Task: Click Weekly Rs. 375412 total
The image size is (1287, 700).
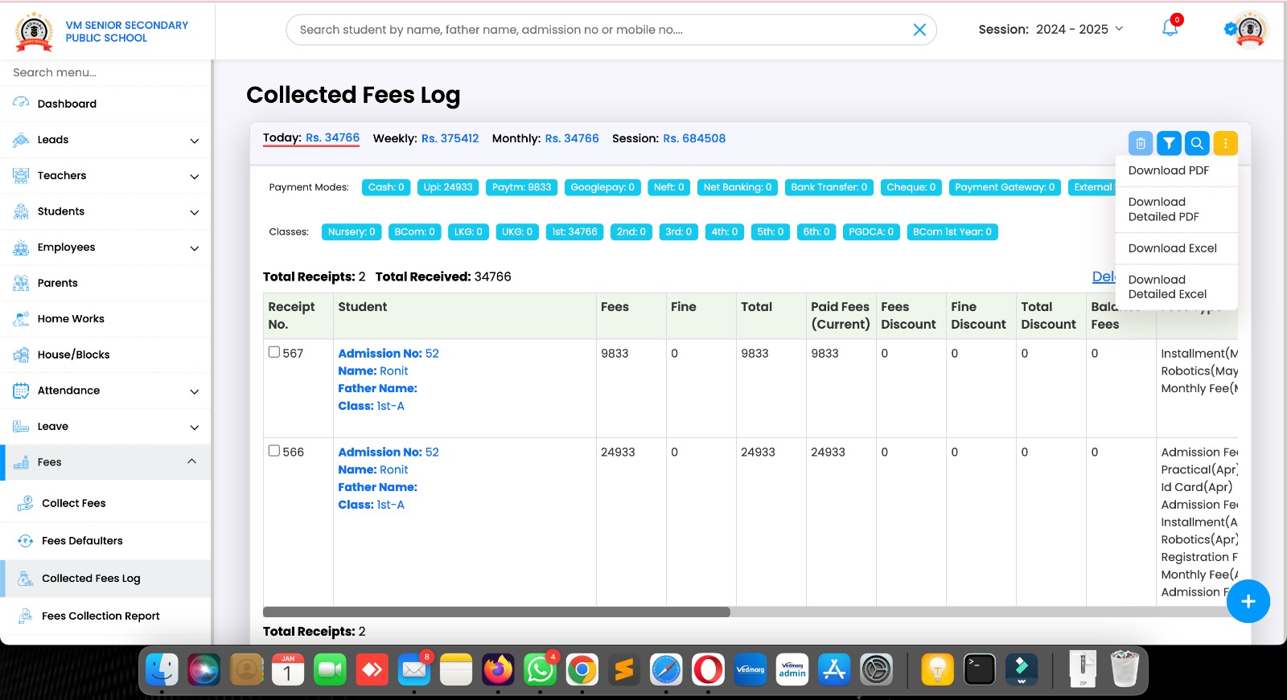Action: [426, 138]
